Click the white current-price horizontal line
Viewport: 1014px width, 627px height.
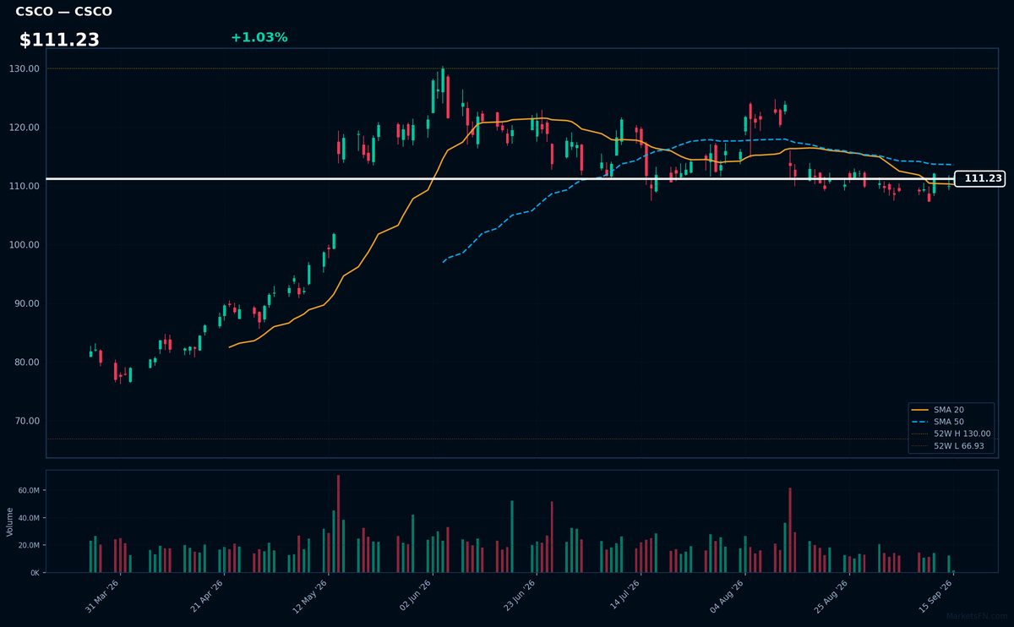[x=500, y=178]
